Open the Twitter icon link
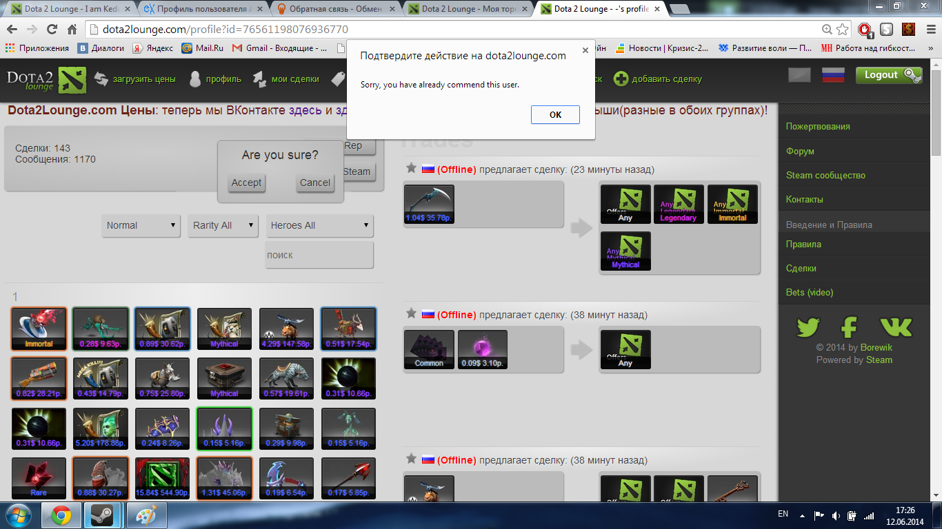The image size is (942, 529). 808,326
